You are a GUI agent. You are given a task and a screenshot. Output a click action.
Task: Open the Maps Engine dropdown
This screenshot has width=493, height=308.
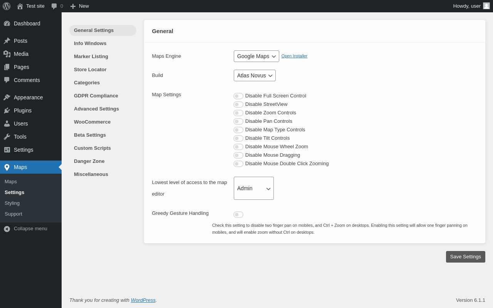tap(256, 56)
